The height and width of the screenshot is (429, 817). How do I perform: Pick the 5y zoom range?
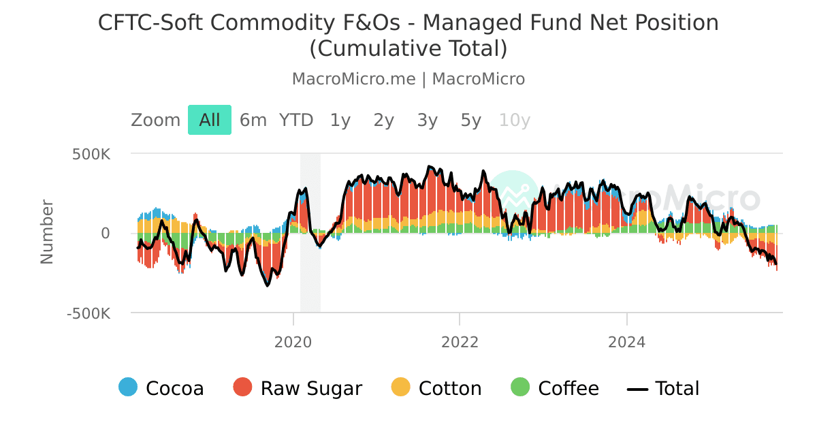[471, 120]
